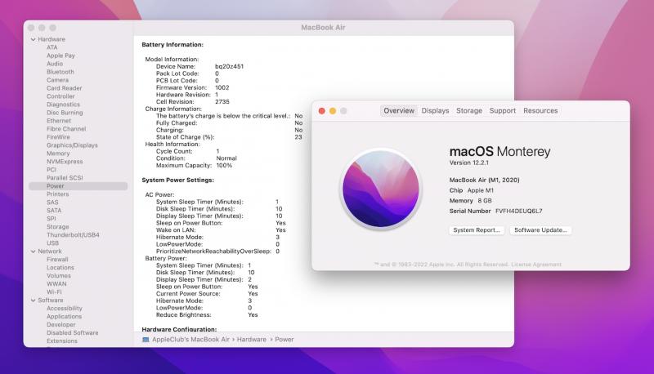Select Parallel SCSI in the sidebar
This screenshot has height=374, width=654.
65,178
